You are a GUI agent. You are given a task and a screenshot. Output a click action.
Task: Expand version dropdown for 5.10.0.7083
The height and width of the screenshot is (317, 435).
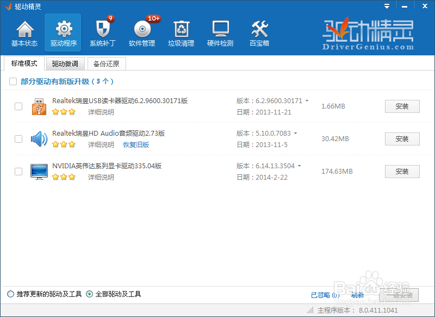[x=295, y=134]
